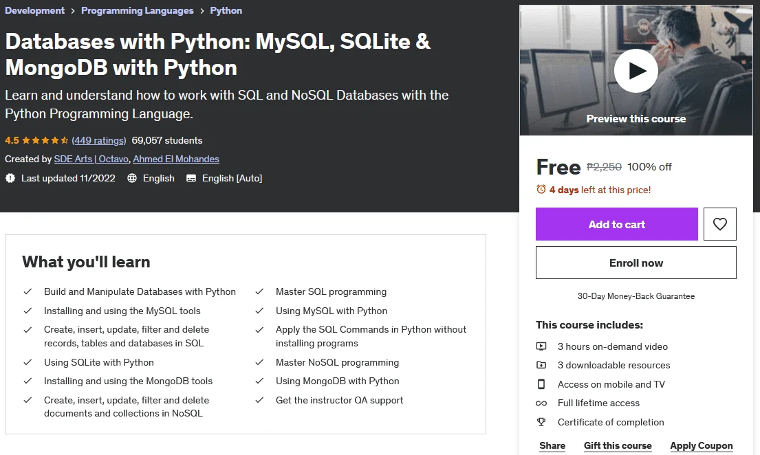Click checkmark beside 'Get the instructor QA support'
This screenshot has height=455, width=760.
click(x=259, y=400)
